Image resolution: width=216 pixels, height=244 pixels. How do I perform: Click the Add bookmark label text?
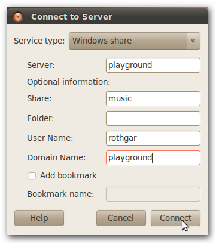coord(68,175)
